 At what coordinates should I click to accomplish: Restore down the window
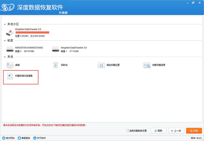193,3
